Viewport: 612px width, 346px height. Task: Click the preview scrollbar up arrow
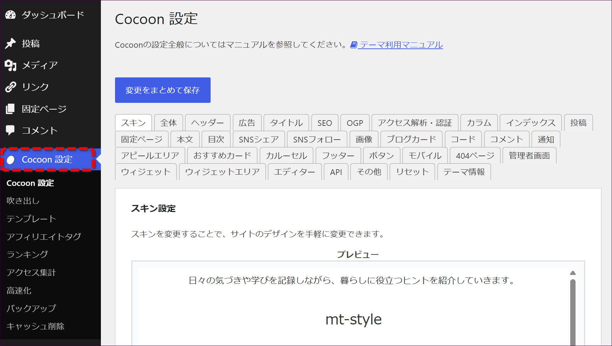pos(573,273)
